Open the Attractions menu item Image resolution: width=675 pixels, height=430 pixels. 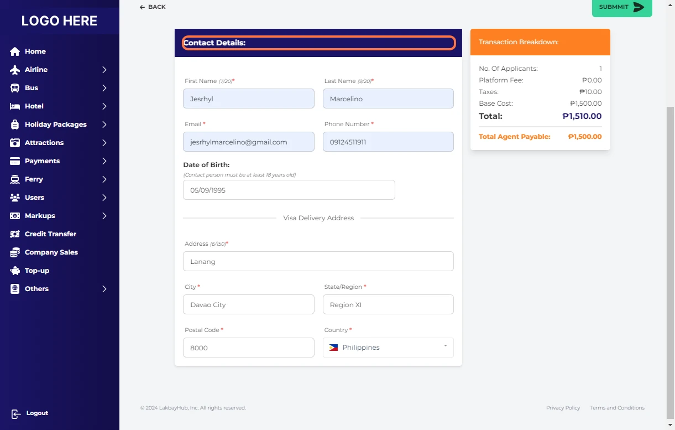click(x=44, y=143)
